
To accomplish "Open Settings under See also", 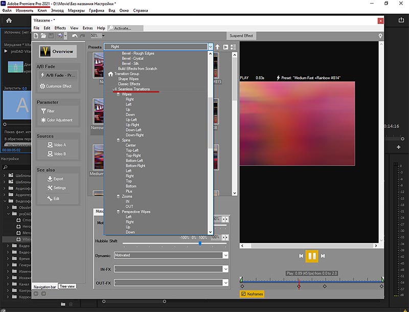I will 57,188.
